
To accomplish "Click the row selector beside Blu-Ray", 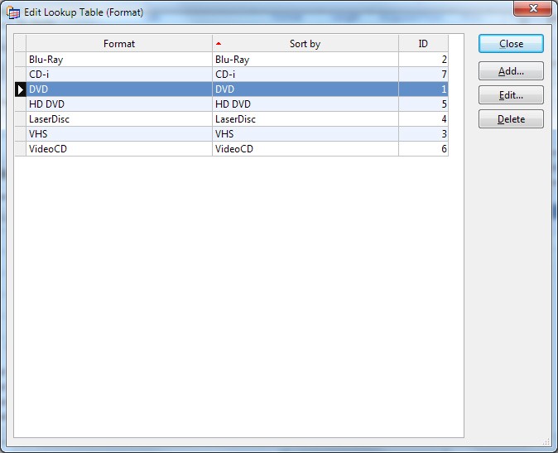I will (21, 60).
